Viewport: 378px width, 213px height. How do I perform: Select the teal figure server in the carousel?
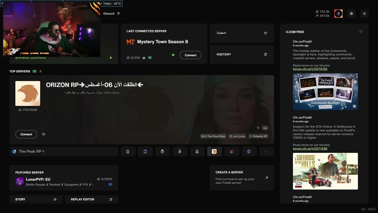(162, 151)
